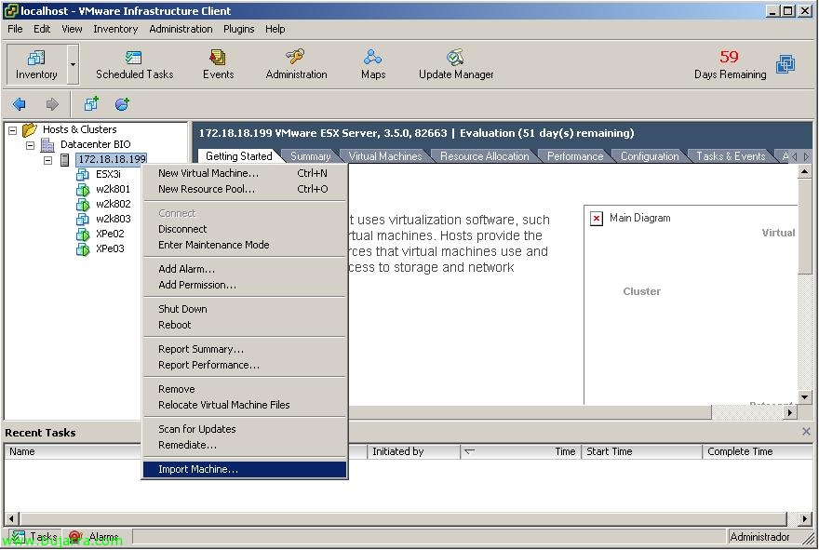Open the Administration menu in the menu bar

click(181, 29)
